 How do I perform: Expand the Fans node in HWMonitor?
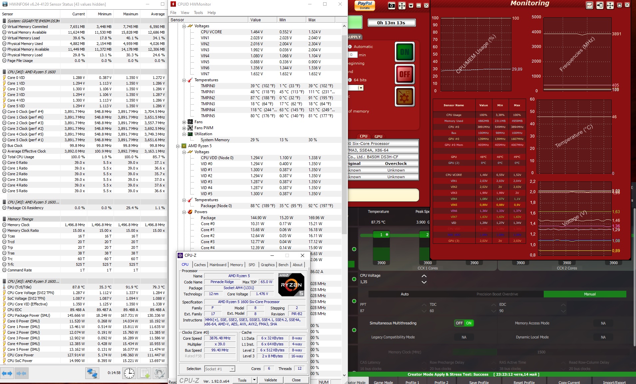pos(184,122)
